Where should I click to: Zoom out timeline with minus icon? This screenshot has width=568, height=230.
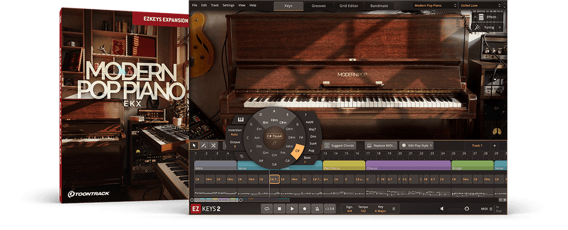point(501,200)
